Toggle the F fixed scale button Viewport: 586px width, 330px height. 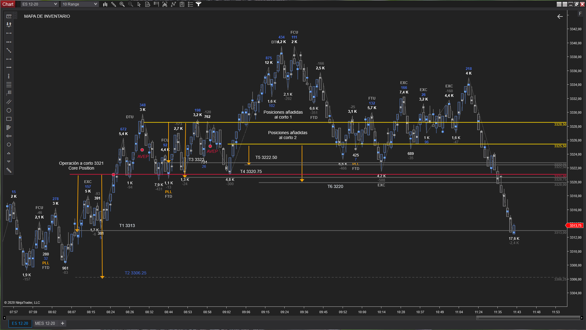click(x=580, y=14)
